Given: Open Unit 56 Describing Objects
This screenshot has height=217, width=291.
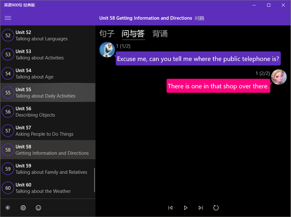Looking at the screenshot, I should 48,111.
